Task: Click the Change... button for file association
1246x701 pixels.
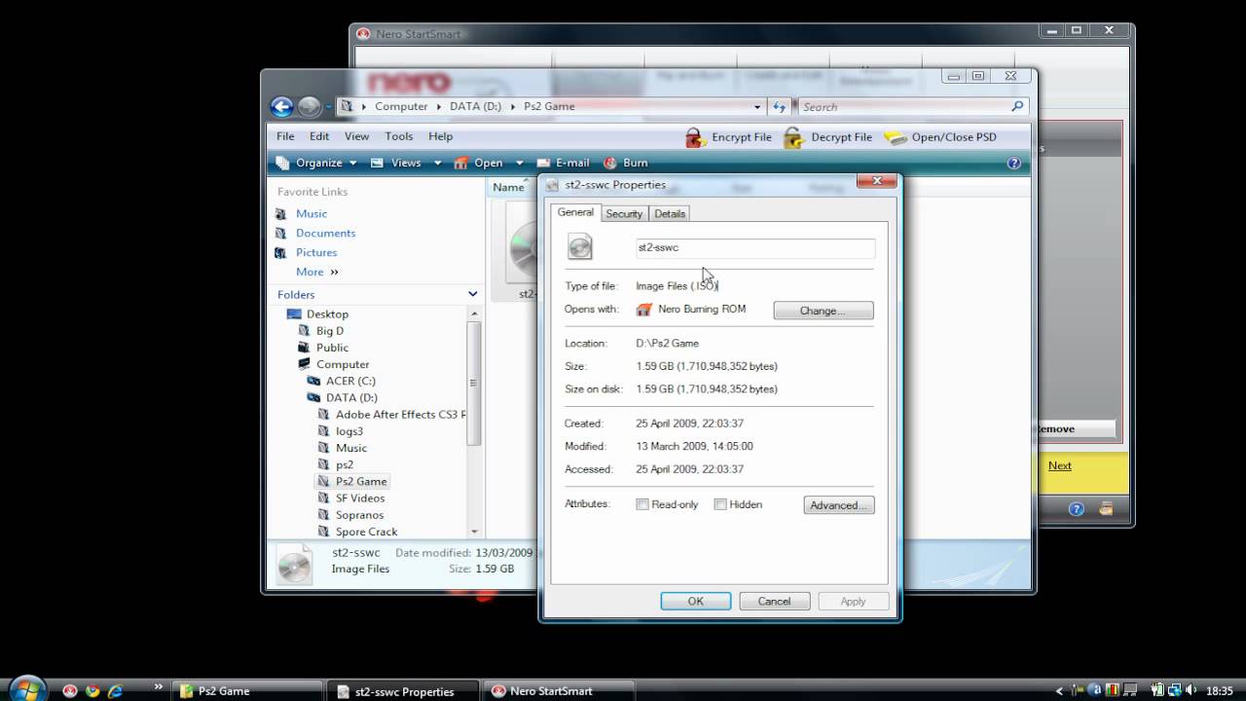Action: point(823,310)
